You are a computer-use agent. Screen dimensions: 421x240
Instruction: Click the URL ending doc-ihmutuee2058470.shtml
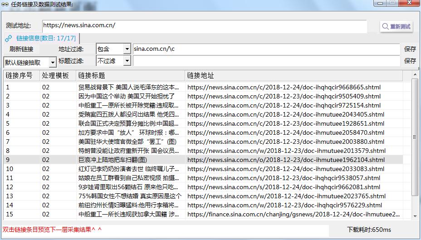coord(286,132)
